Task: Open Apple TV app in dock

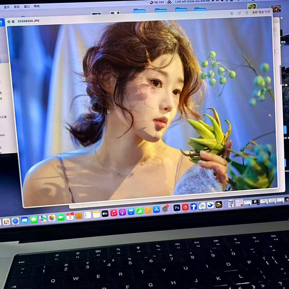Action: pyautogui.click(x=105, y=214)
